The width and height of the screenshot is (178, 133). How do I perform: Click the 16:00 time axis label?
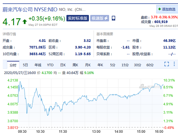(159, 131)
